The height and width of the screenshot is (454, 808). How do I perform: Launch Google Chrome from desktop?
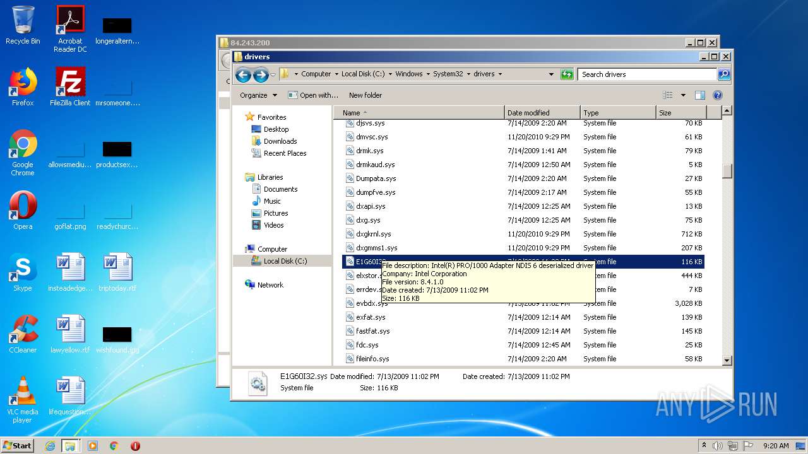click(x=23, y=153)
